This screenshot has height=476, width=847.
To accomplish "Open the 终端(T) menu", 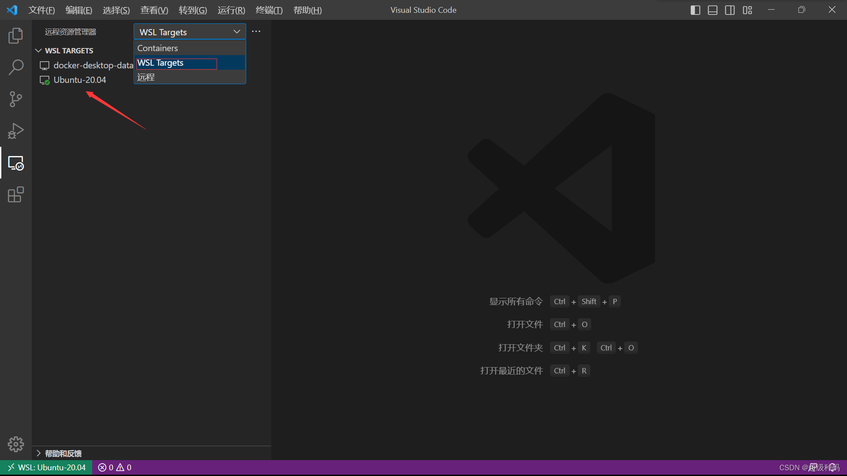I will 269,10.
